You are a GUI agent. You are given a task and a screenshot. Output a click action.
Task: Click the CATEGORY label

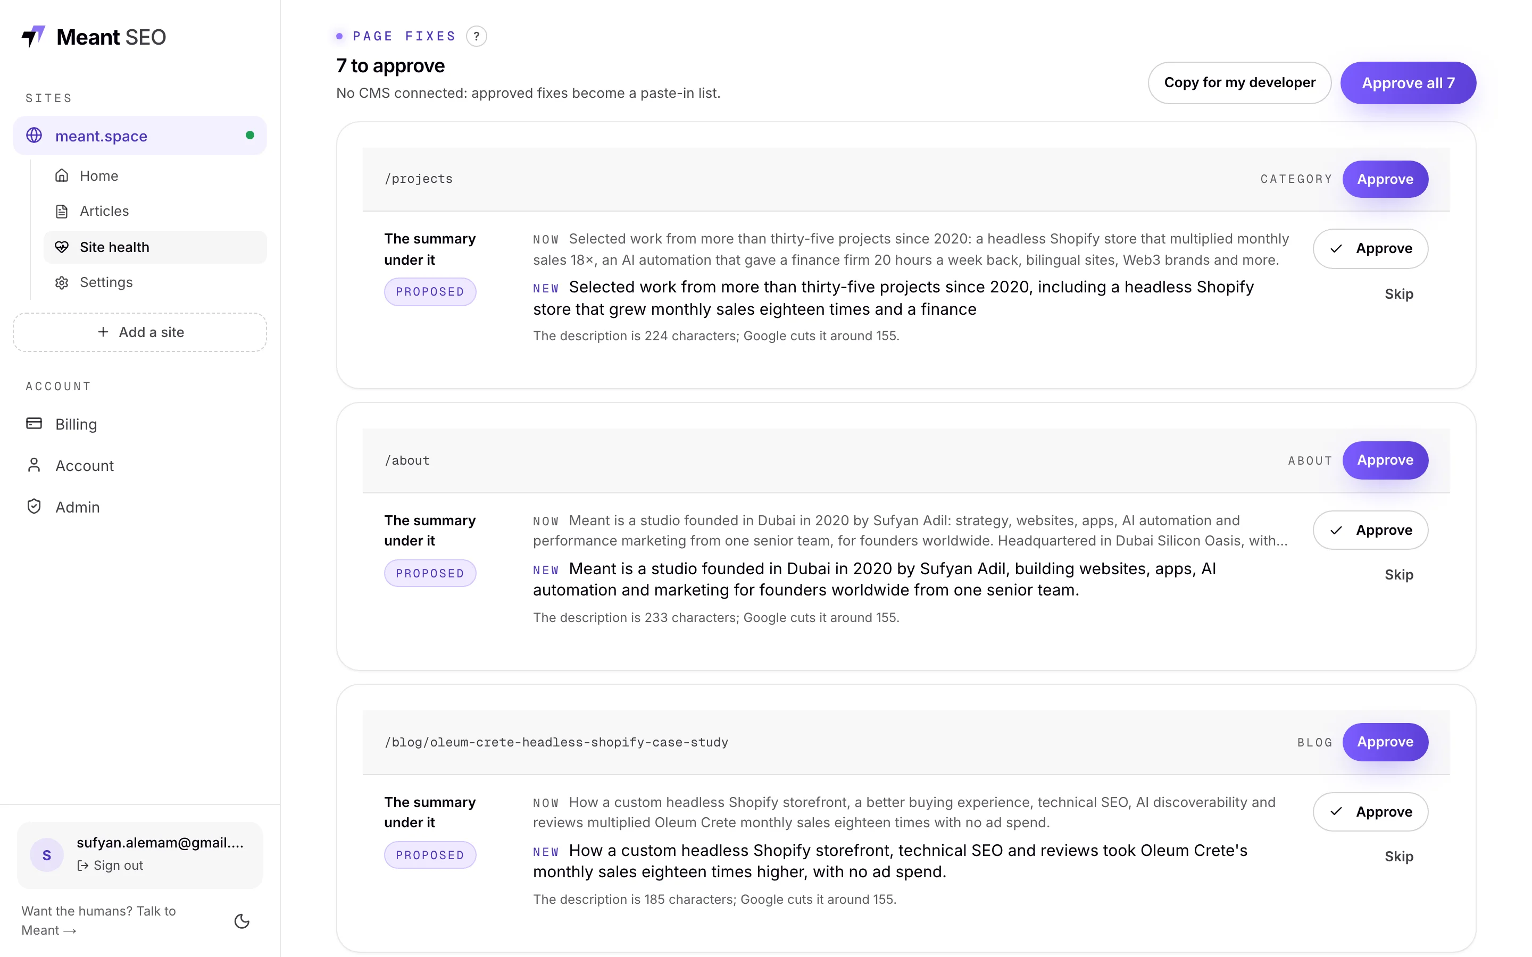[1296, 179]
